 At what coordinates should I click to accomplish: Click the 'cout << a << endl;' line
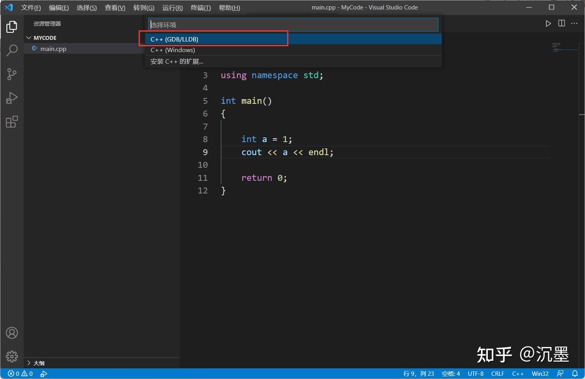coord(288,152)
